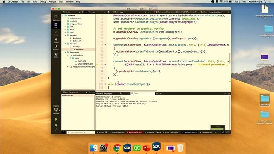The image size is (274, 154).
Task: Open the Projects mode wrench icon
Action: [56, 47]
